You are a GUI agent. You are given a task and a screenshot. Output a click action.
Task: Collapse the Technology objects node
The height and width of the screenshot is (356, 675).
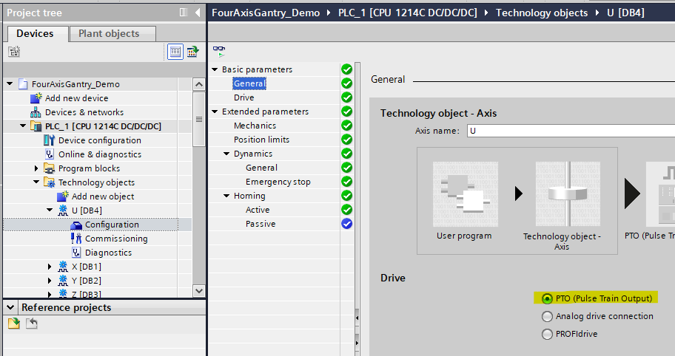tap(36, 182)
